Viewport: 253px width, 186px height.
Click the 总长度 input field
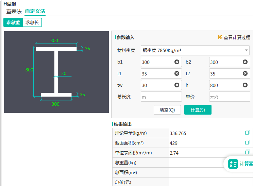(x=161, y=97)
